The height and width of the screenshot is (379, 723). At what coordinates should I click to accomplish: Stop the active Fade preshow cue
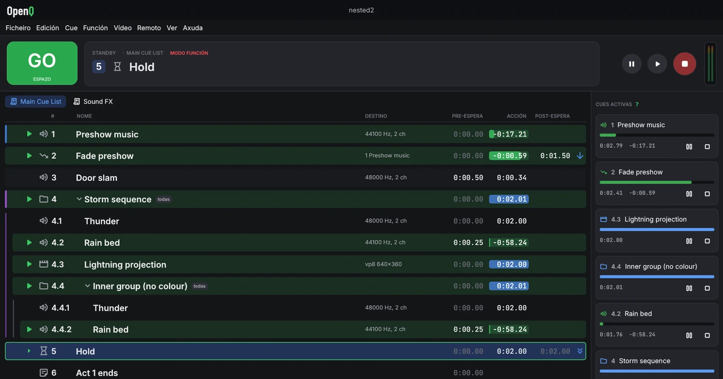click(707, 194)
